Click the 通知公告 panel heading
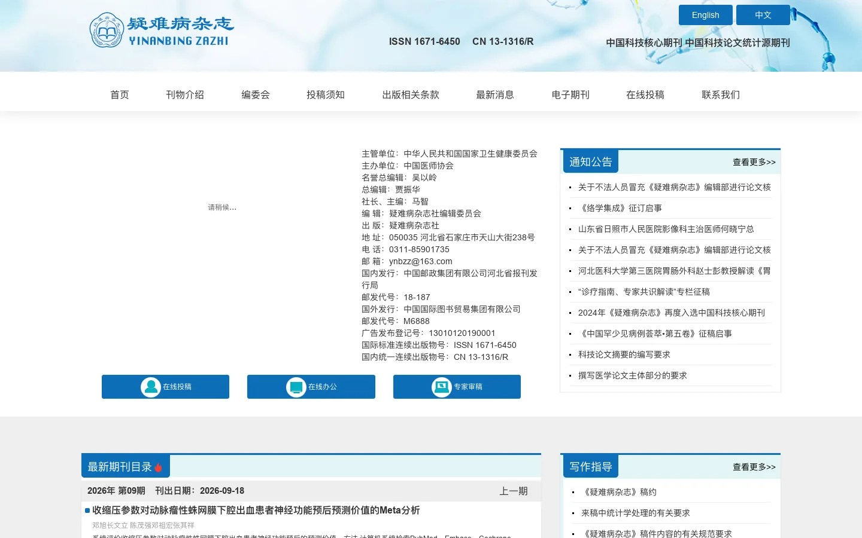This screenshot has height=538, width=862. 591,162
